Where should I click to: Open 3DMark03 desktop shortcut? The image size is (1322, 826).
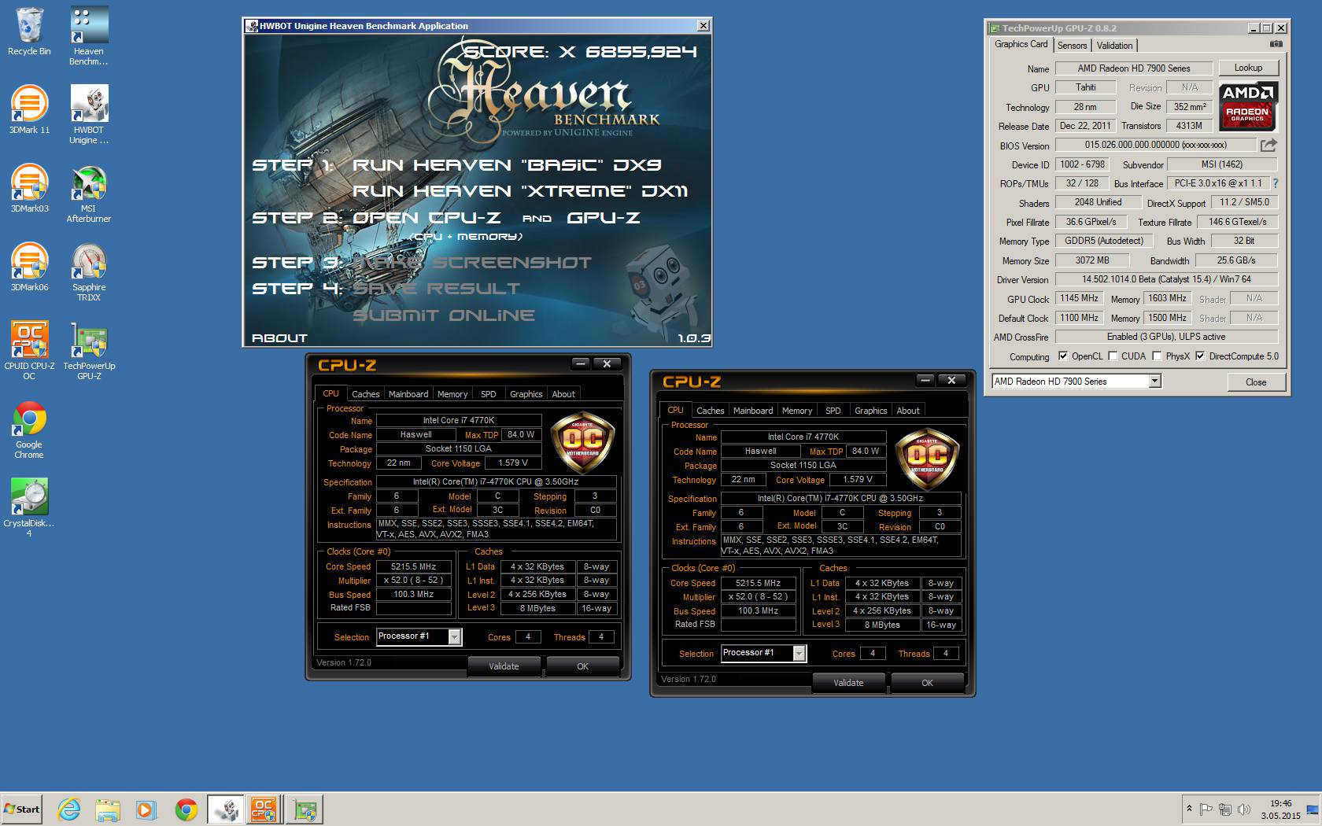29,189
